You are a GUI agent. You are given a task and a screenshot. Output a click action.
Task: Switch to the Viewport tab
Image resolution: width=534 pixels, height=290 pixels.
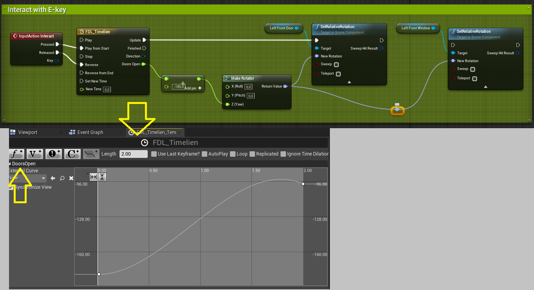[x=27, y=132]
